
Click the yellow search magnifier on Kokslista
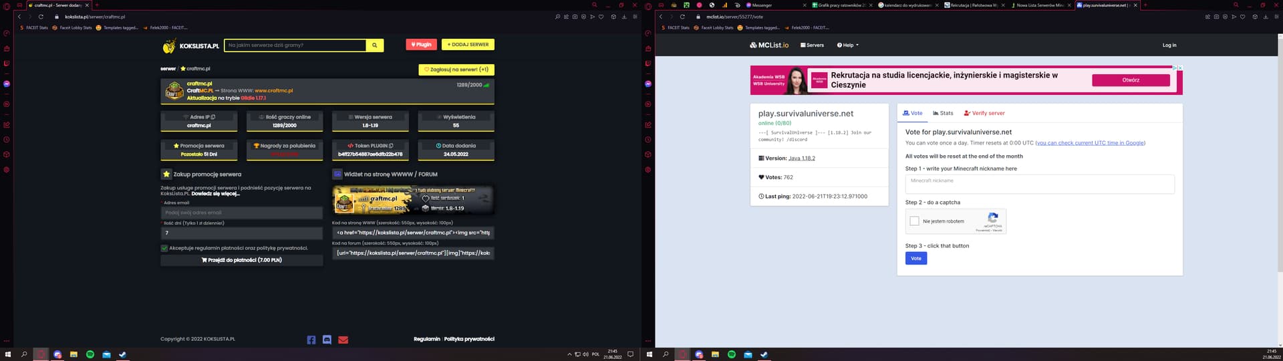click(x=375, y=45)
